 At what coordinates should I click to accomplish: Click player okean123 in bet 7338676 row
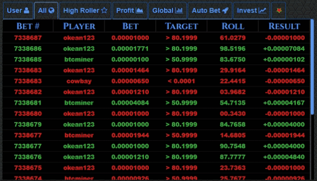pyautogui.click(x=79, y=157)
